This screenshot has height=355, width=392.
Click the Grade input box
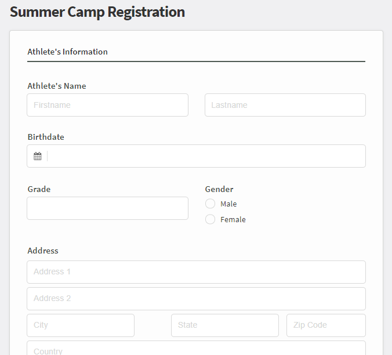[x=107, y=208]
